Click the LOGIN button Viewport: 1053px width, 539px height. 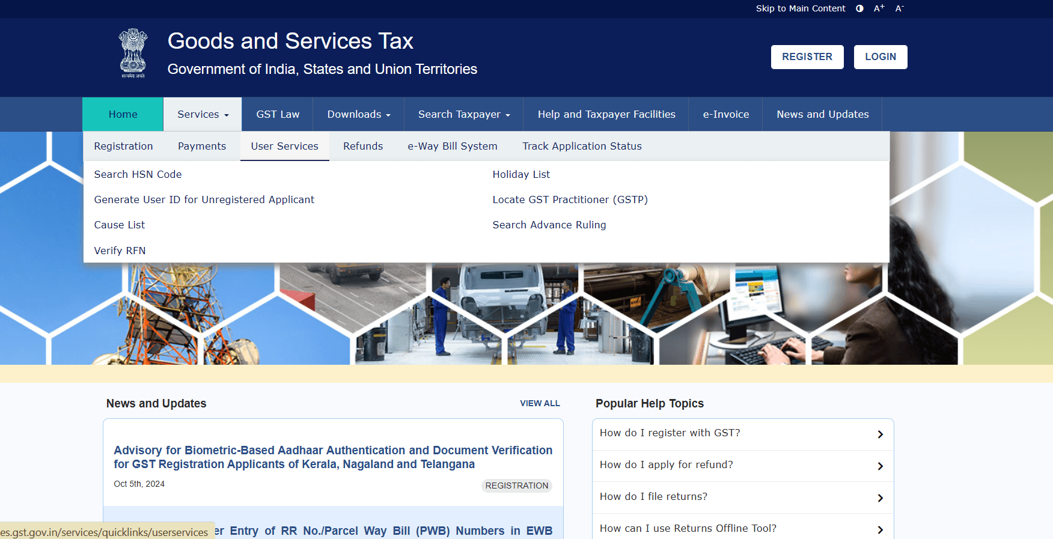point(881,57)
